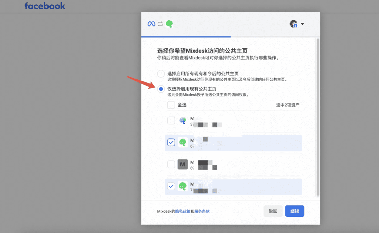Click the profile avatar in the dialog header
The image size is (379, 233).
pos(294,24)
